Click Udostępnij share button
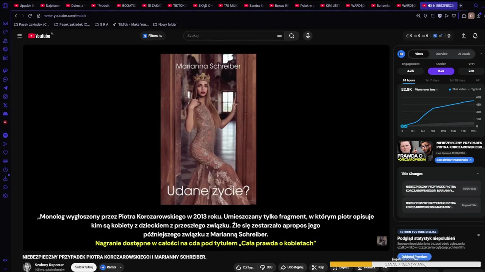Image resolution: width=485 pixels, height=272 pixels. [292, 267]
